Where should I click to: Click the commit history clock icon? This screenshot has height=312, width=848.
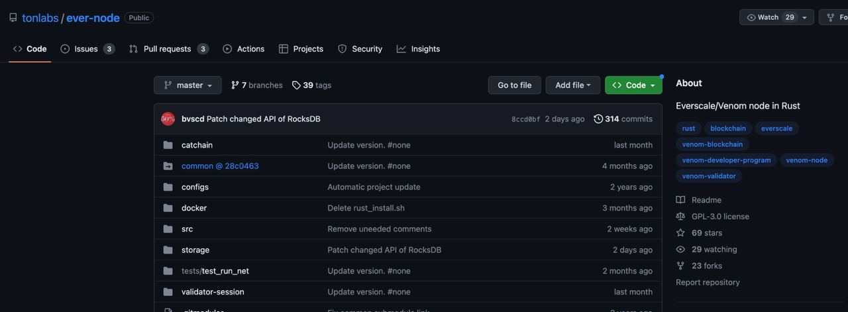[598, 119]
